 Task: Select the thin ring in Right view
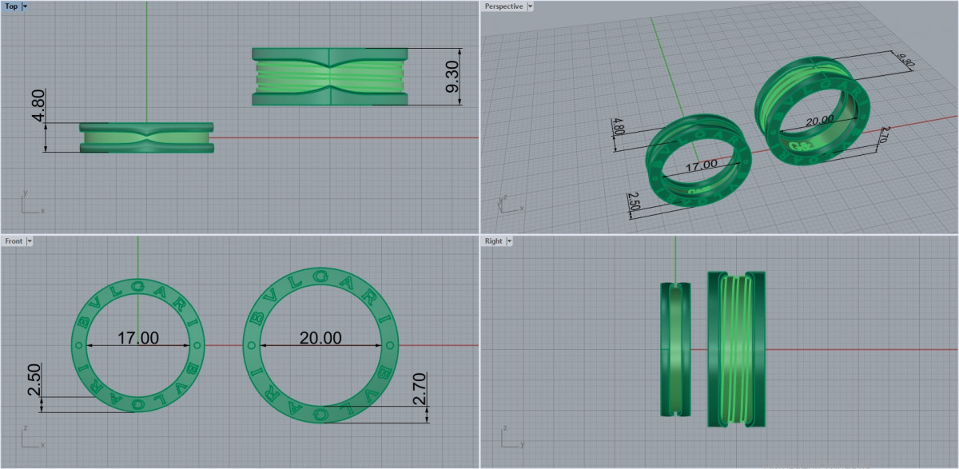point(675,349)
